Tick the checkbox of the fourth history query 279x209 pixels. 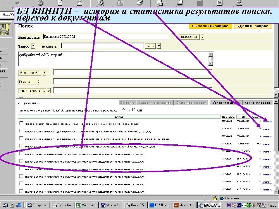point(21,146)
